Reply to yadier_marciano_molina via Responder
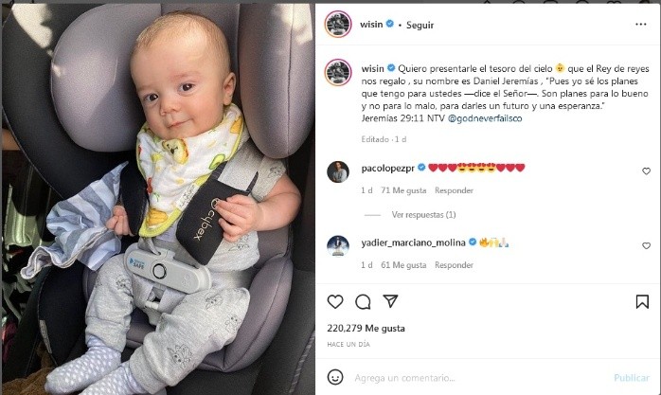The width and height of the screenshot is (661, 395). tap(454, 265)
